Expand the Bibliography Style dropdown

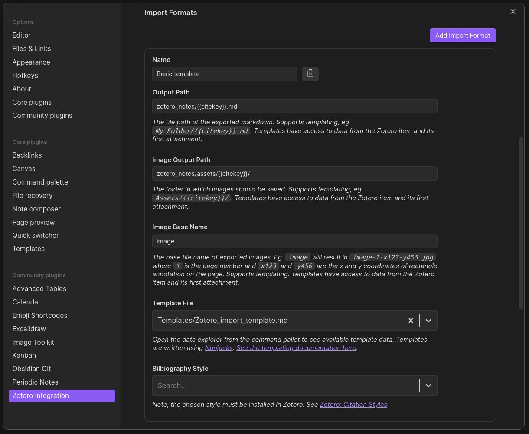coord(428,385)
